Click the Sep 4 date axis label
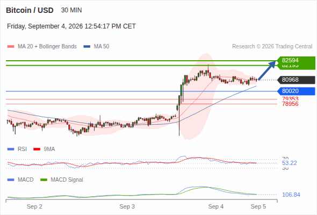The height and width of the screenshot is (215, 317). [x=216, y=207]
